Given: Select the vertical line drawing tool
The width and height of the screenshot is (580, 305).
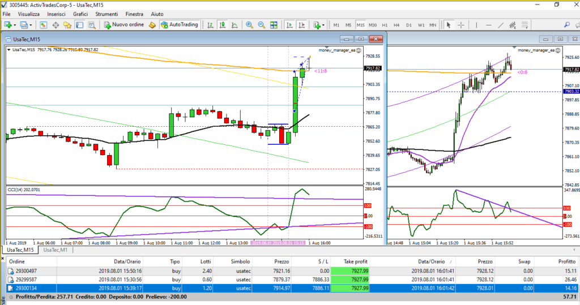Looking at the screenshot, I should [476, 25].
